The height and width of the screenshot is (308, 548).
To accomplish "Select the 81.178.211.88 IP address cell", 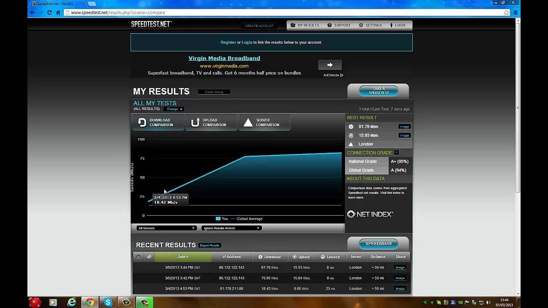I will 231,289.
